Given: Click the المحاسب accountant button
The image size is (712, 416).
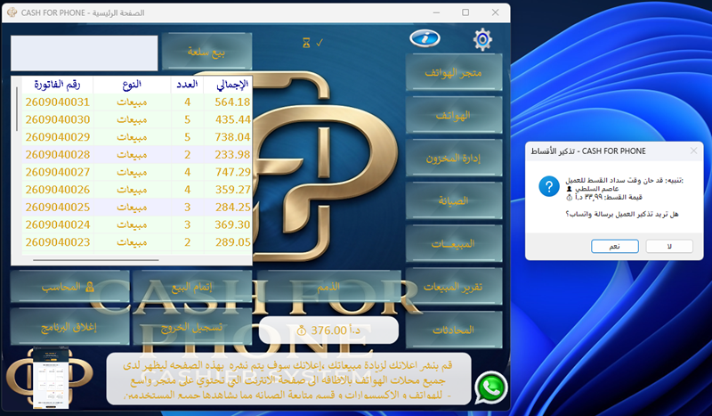Looking at the screenshot, I should pos(69,287).
